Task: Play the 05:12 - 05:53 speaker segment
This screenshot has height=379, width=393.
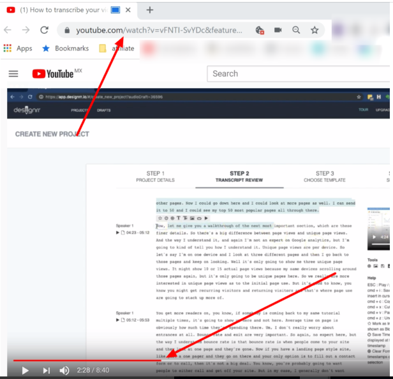Action: (117, 320)
